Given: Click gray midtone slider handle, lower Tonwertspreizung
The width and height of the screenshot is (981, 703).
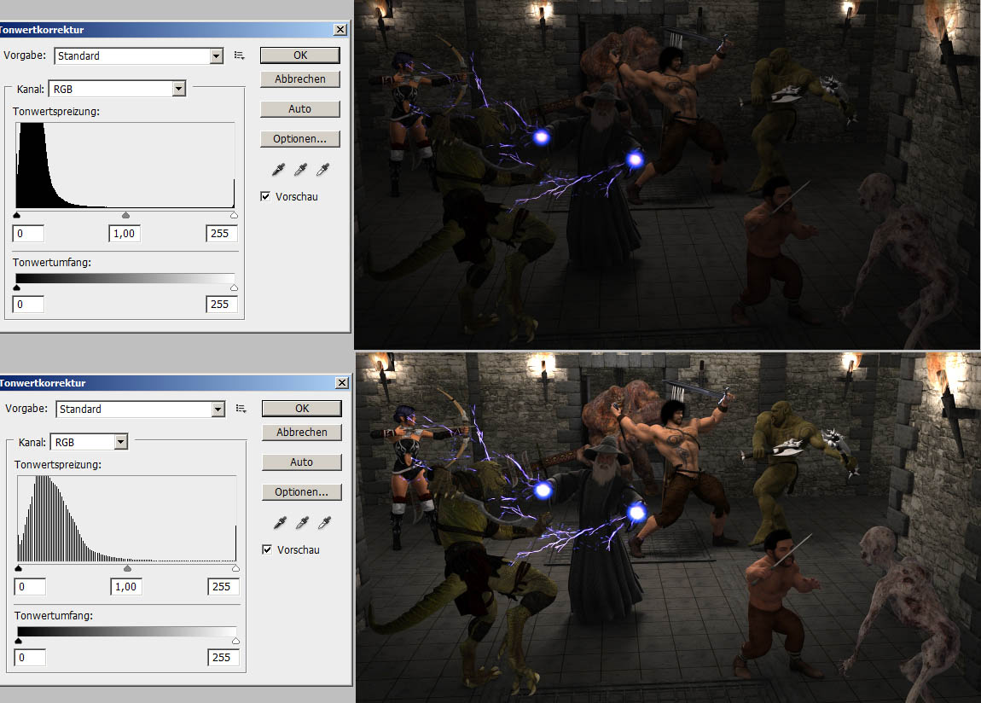Looking at the screenshot, I should coord(128,568).
